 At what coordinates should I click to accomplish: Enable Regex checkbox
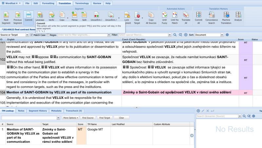tap(48, 35)
